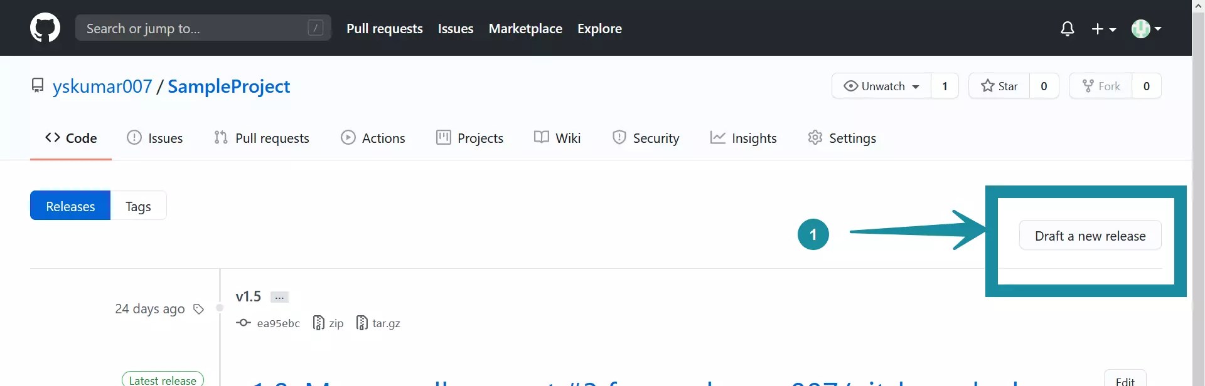Click Draft a new release

[1090, 235]
